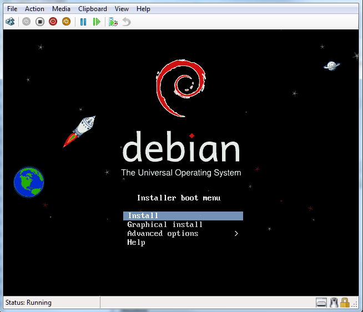Click the green Reset icon
The image size is (363, 312).
click(x=97, y=22)
